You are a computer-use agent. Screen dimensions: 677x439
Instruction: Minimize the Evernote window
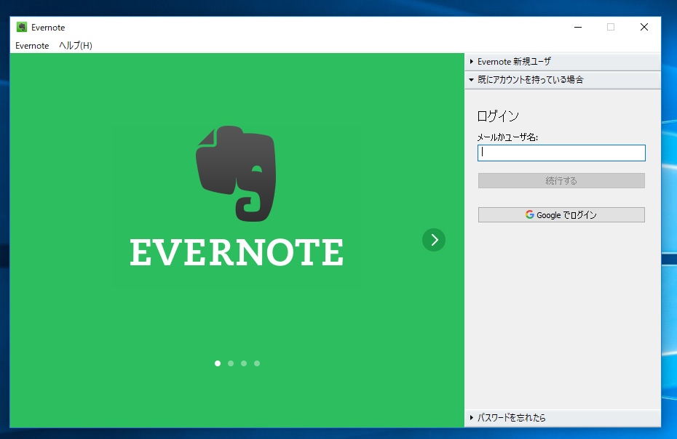click(578, 27)
